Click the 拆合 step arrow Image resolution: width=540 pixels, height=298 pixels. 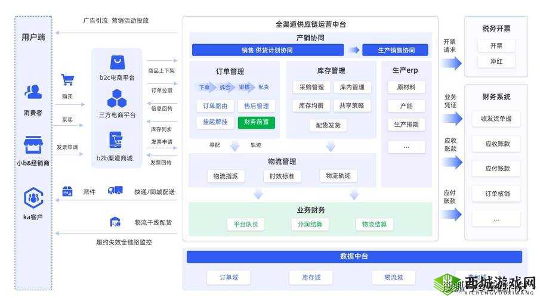point(226,87)
